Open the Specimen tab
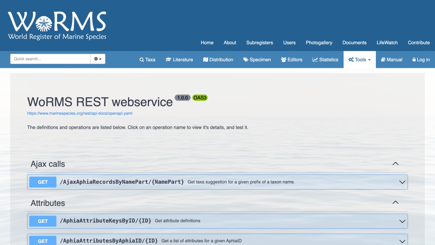 tap(257, 60)
